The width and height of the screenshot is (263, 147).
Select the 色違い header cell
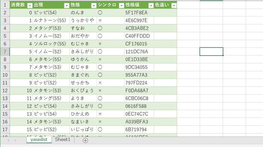click(x=165, y=5)
